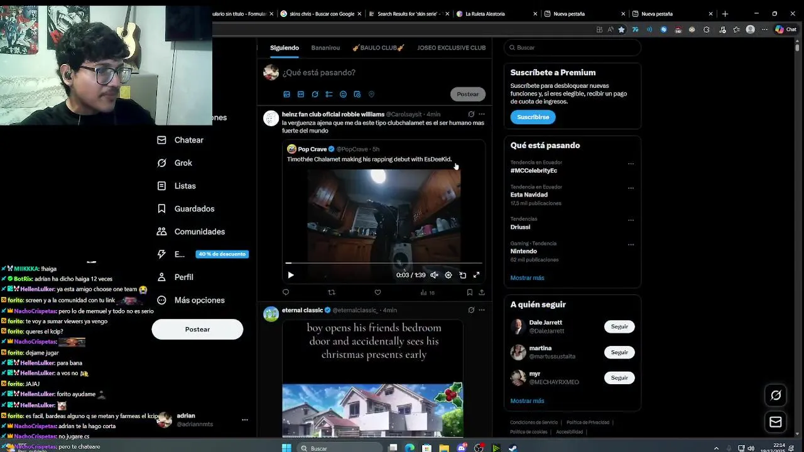The width and height of the screenshot is (804, 452).
Task: Click Mostrar más under trends
Action: 527,278
